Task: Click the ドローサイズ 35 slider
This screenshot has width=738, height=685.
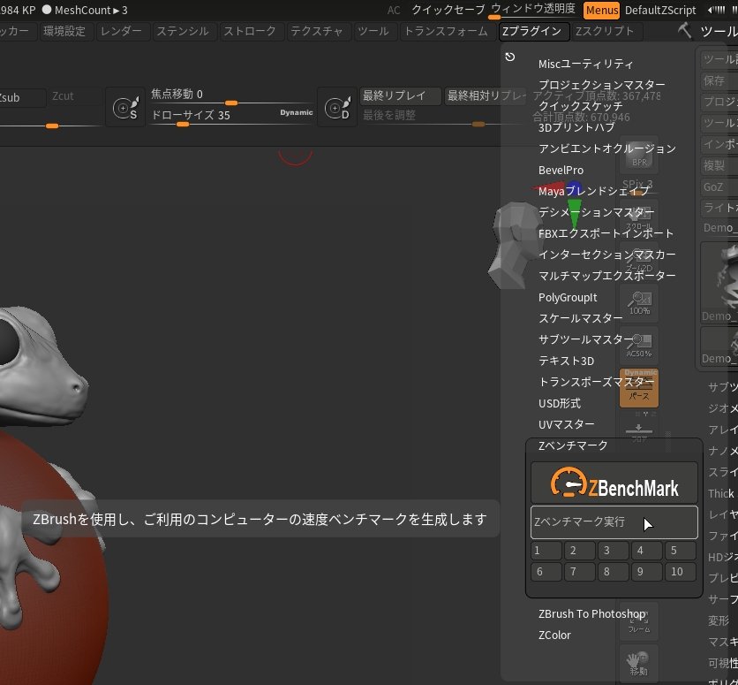Action: point(231,118)
